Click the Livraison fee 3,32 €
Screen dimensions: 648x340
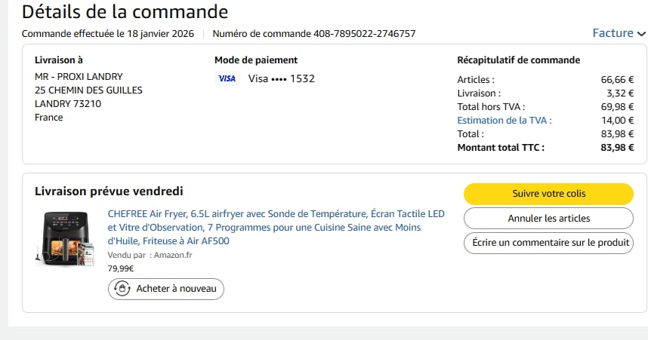(x=619, y=93)
